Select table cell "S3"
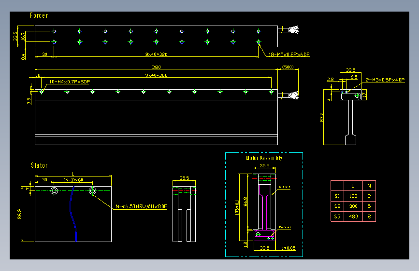The image size is (419, 271). pyautogui.click(x=337, y=217)
